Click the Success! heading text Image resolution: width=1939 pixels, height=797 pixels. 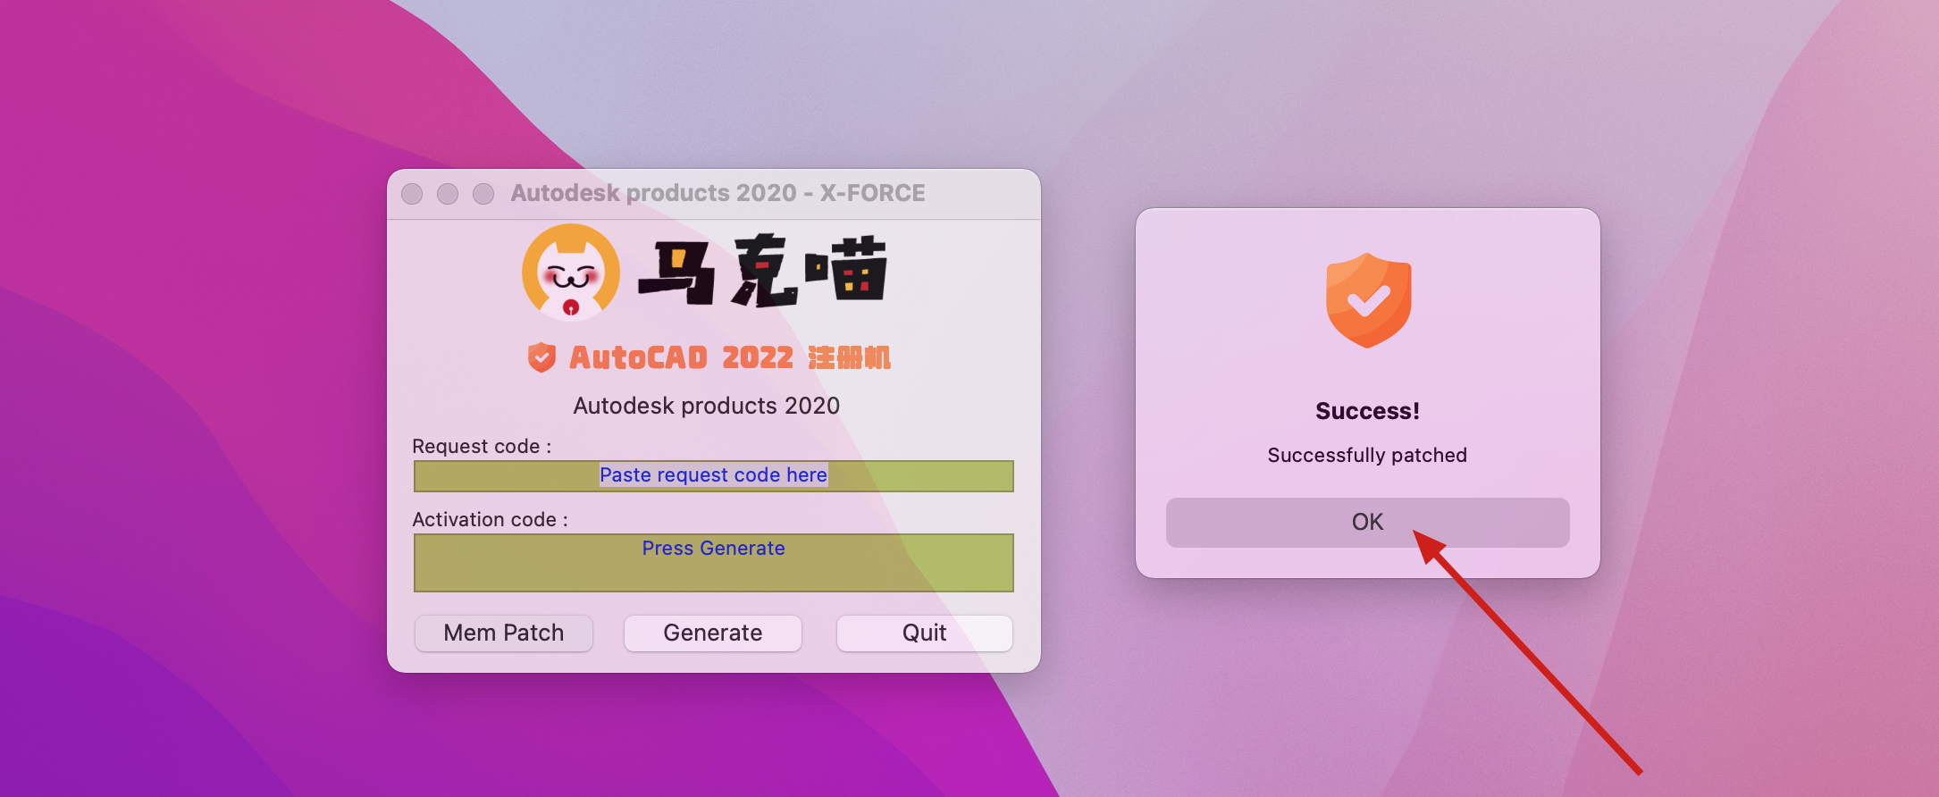point(1368,411)
